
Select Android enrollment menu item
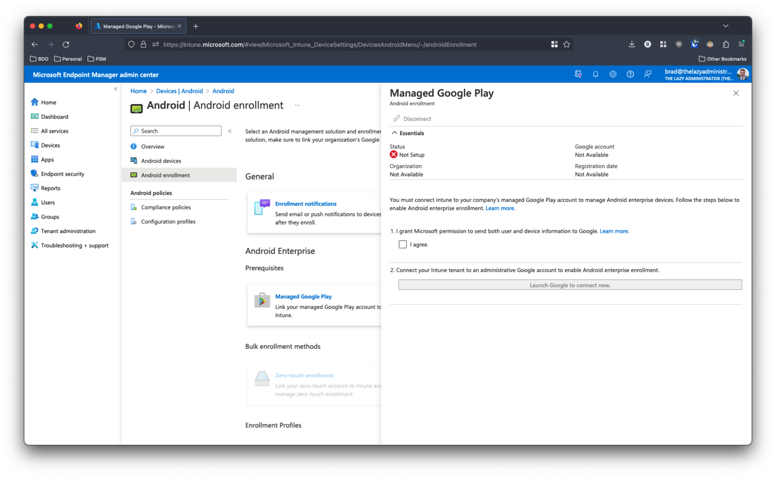pos(179,175)
